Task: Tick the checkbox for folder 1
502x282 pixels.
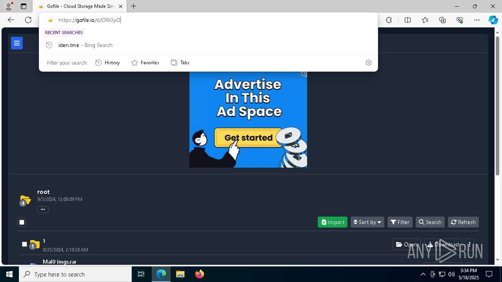Action: [24, 244]
